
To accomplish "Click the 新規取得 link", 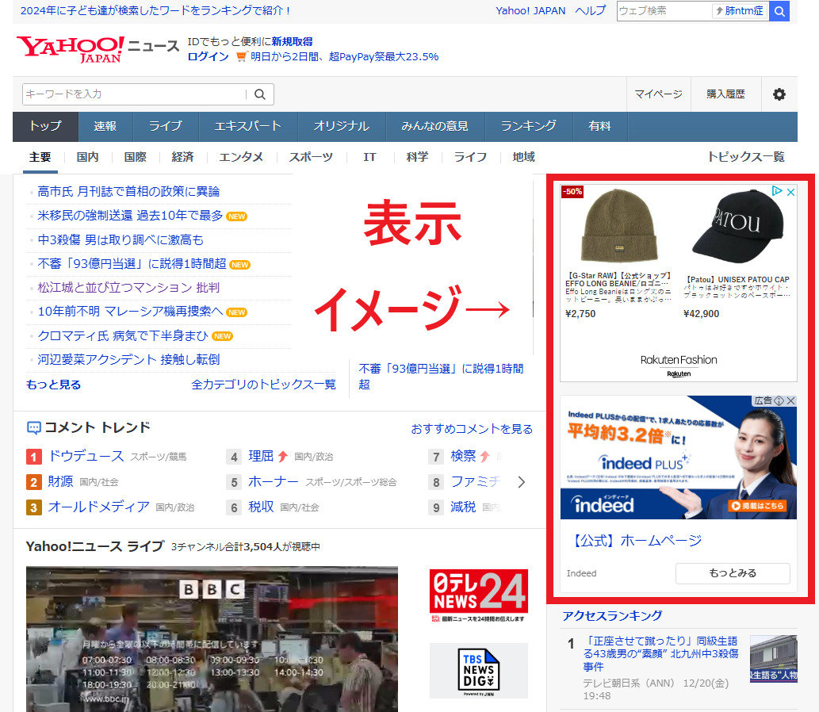I will point(292,42).
